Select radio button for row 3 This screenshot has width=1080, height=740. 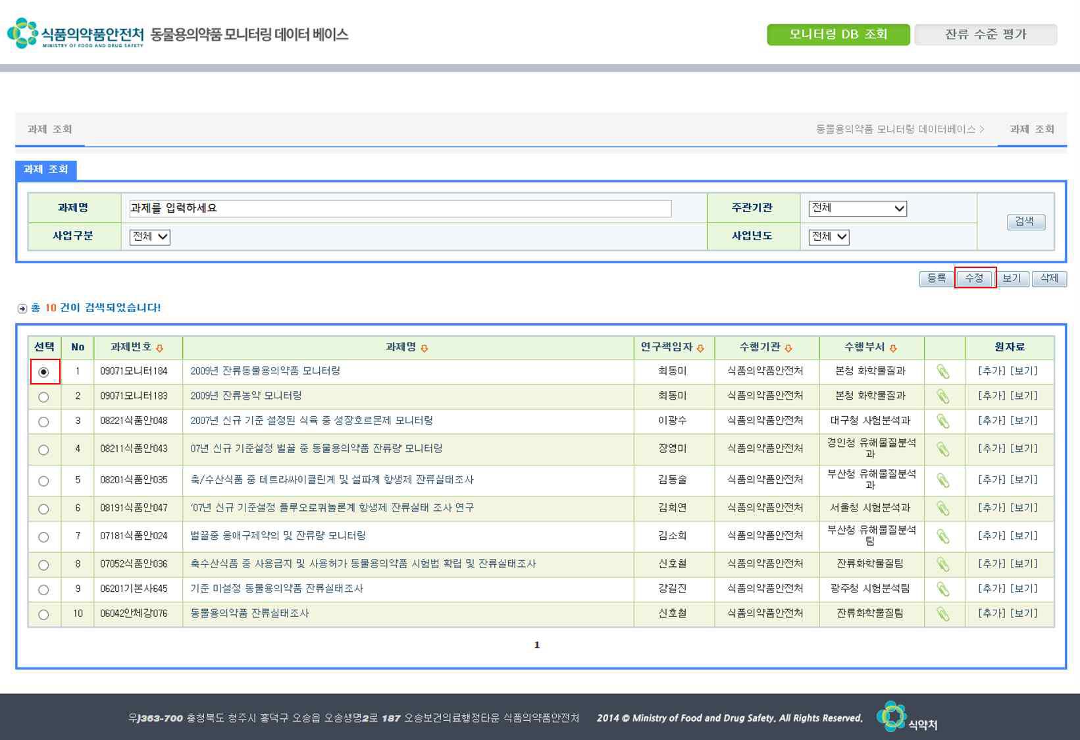43,422
